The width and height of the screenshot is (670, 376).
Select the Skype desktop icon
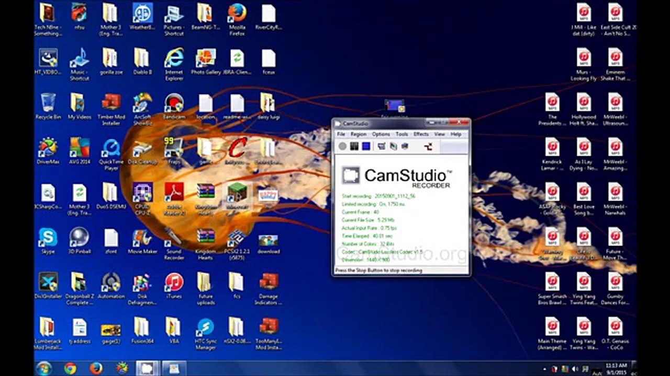pyautogui.click(x=48, y=241)
